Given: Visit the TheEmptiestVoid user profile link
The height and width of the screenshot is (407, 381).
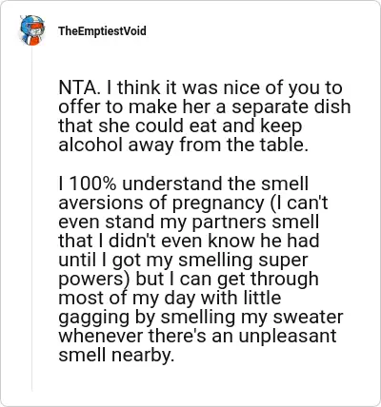Looking at the screenshot, I should click(102, 31).
